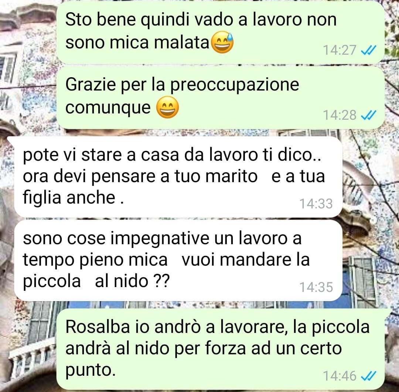Tap the chat wallpaper left of the 'Grazie' bubble
399x392 pixels.
click(28, 98)
